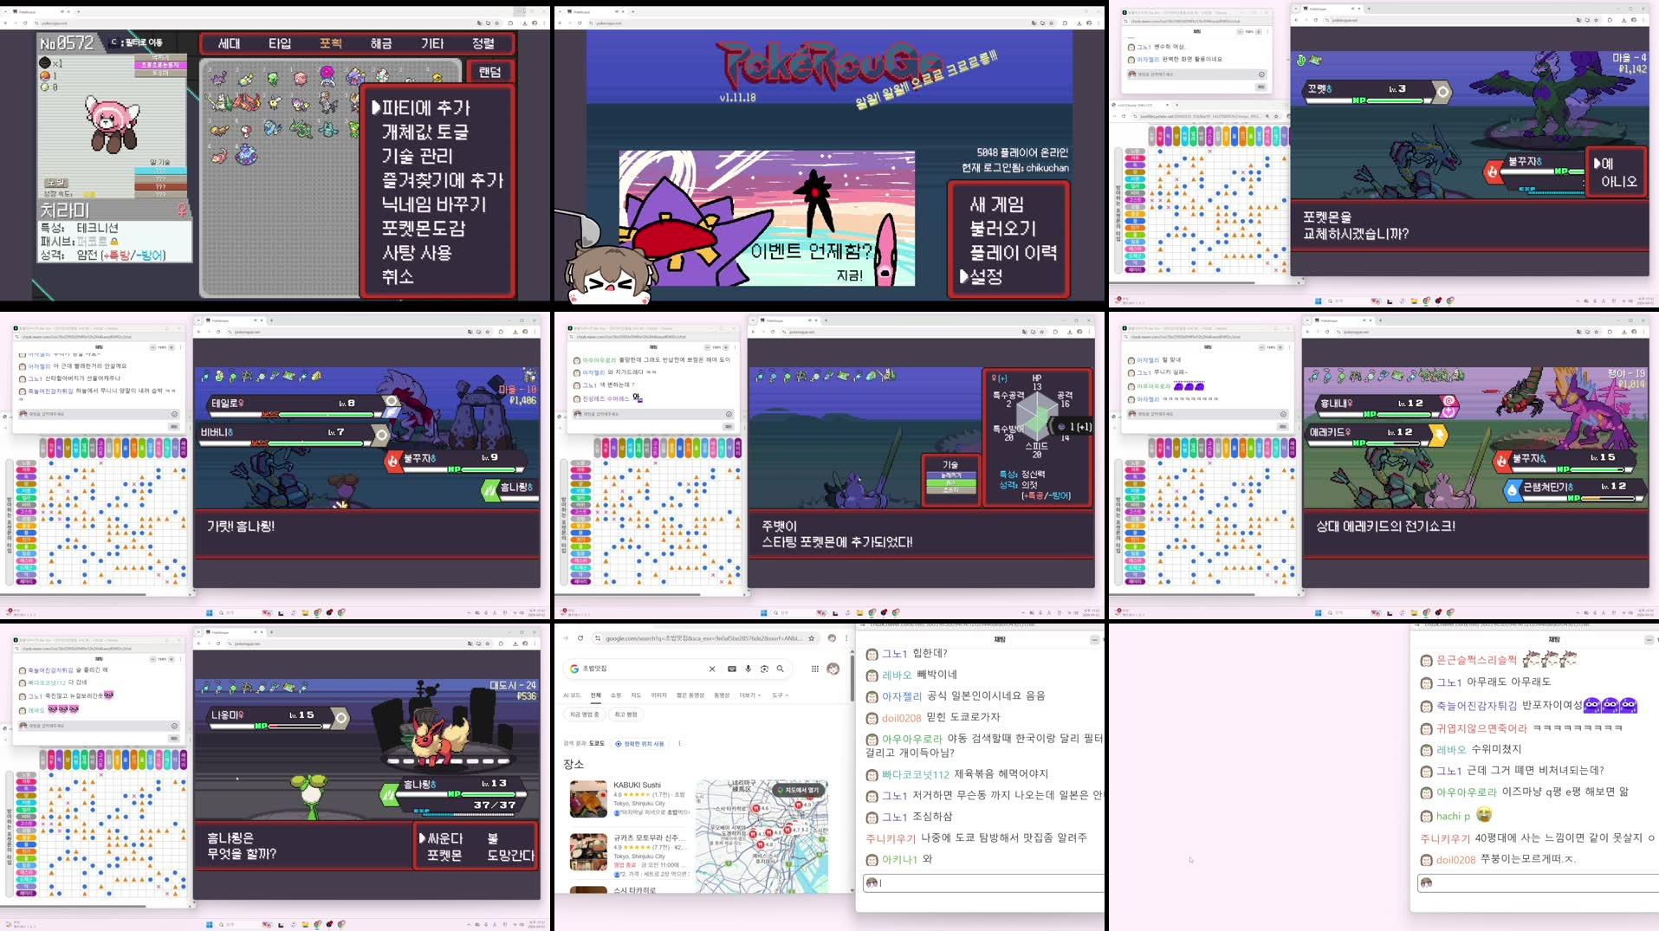Image resolution: width=1659 pixels, height=931 pixels.
Task: Open Google Lens image search icon
Action: (x=764, y=669)
